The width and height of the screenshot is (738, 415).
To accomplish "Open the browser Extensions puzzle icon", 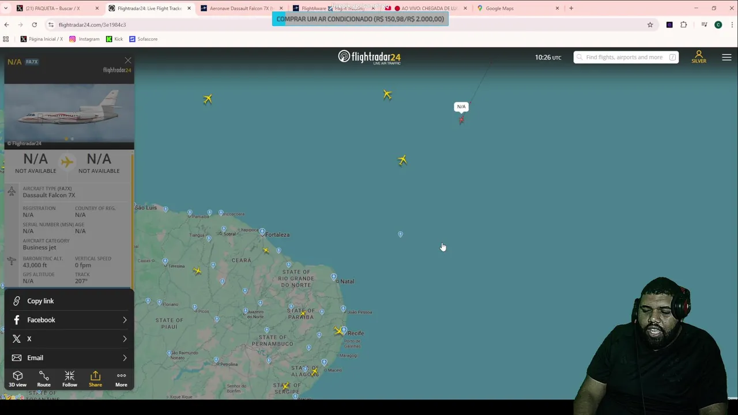I will (684, 25).
